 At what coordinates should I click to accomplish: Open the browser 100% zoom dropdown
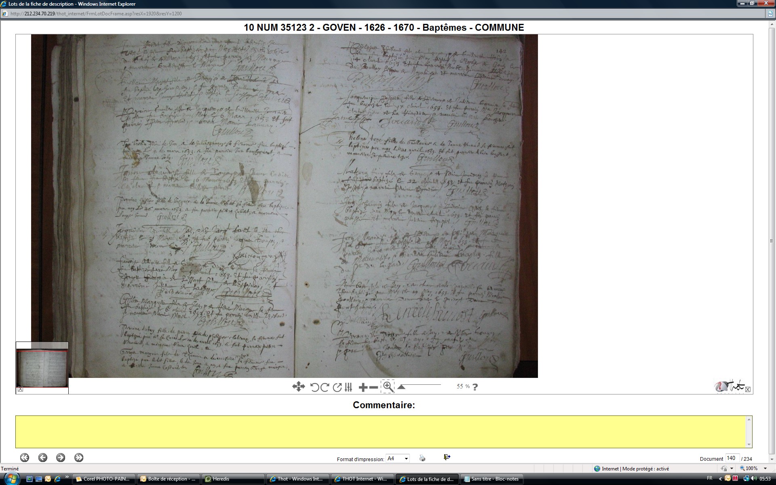point(765,468)
